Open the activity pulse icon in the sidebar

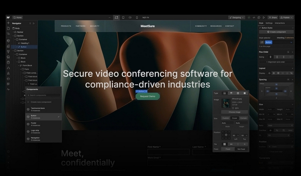pyautogui.click(x=8, y=89)
